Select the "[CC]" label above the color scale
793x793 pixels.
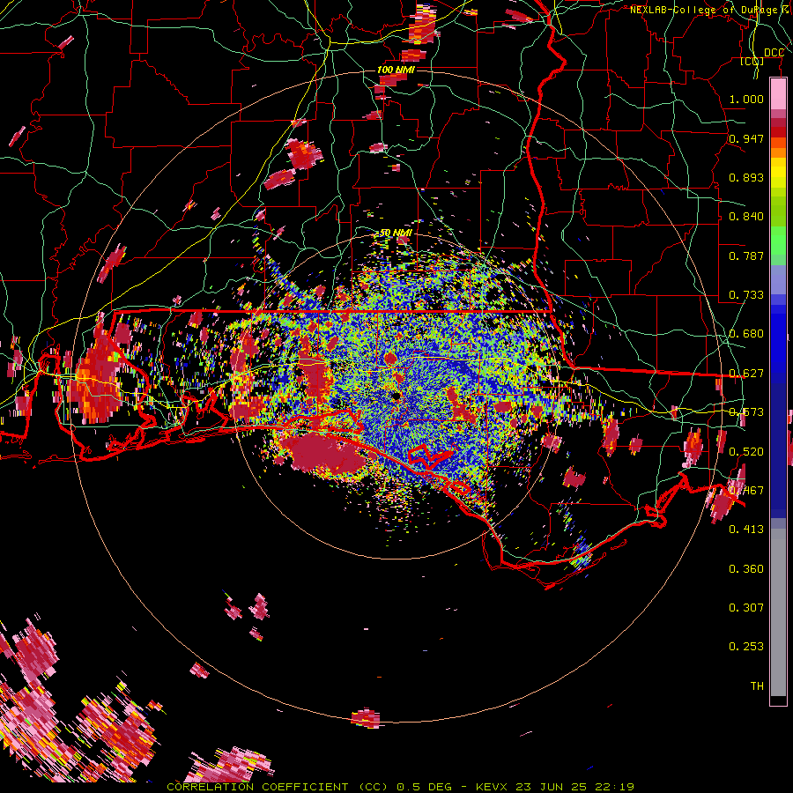coord(752,61)
